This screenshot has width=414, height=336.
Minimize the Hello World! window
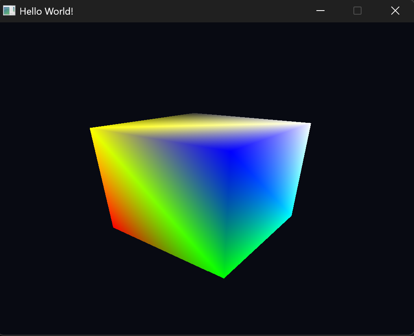pyautogui.click(x=320, y=11)
